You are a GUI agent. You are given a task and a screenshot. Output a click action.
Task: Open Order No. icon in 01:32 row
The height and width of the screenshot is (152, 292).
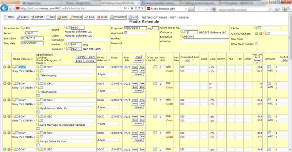(155, 83)
